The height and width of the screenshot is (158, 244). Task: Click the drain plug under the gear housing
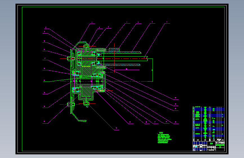[x=86, y=104]
